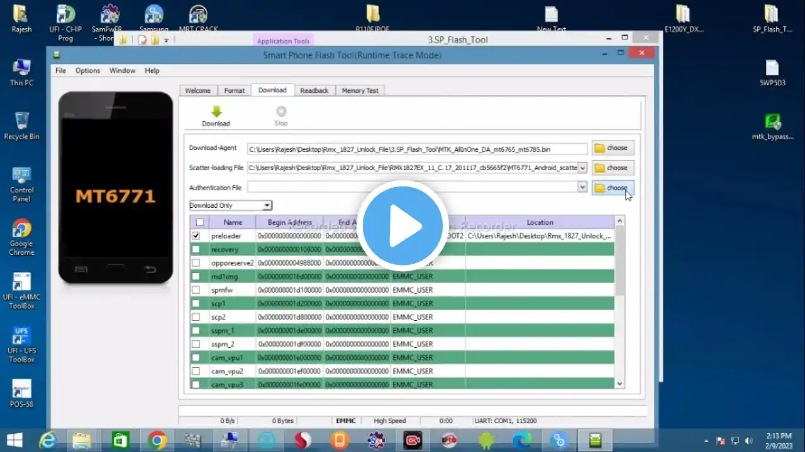
Task: Click choose button for Scatter-loading File
Action: point(613,168)
